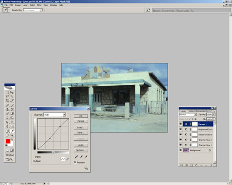Select the Magic Wand tool

[12, 97]
